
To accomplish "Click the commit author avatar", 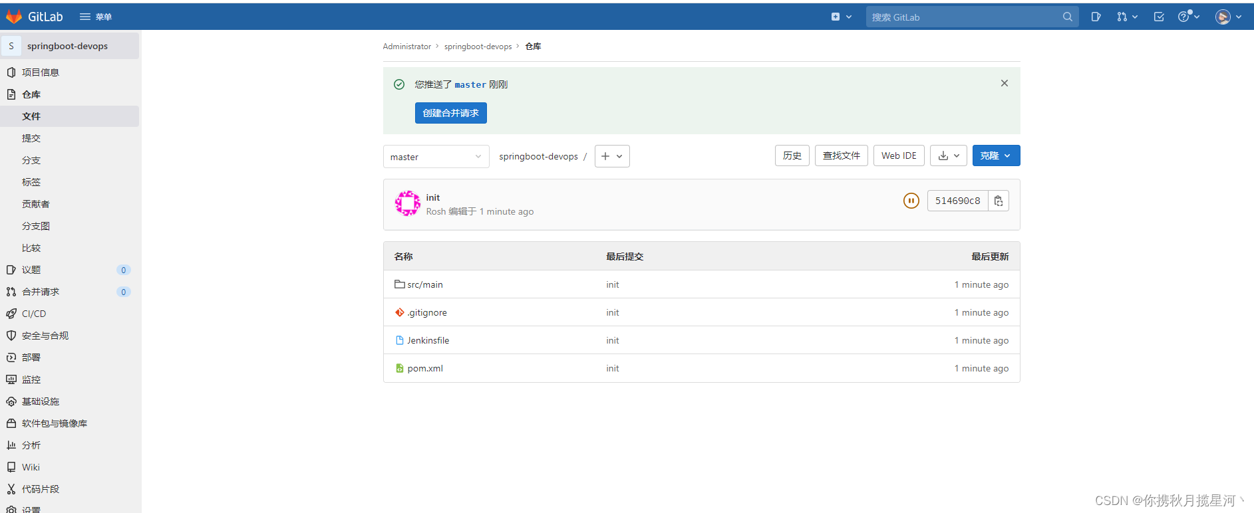I will [407, 203].
